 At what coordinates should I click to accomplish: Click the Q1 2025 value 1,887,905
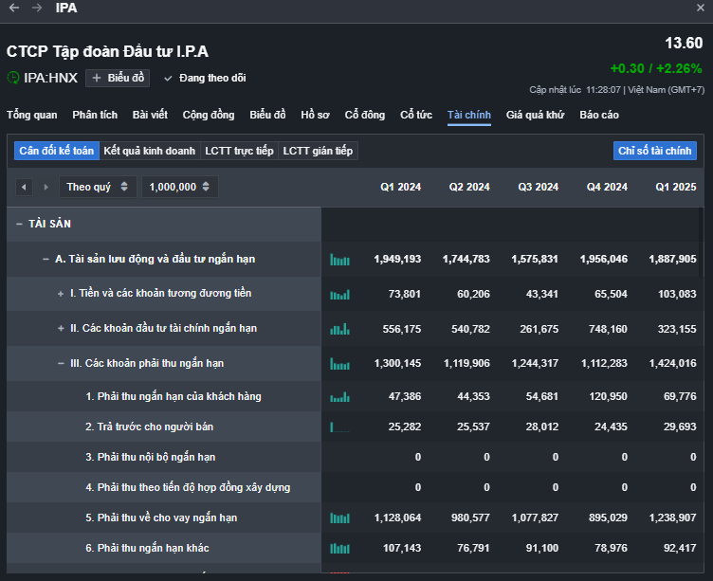[672, 259]
